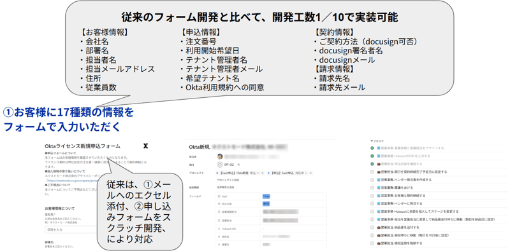Uncheck the completed 営業事務-HubspotのURLを入力する subtask

372,156
